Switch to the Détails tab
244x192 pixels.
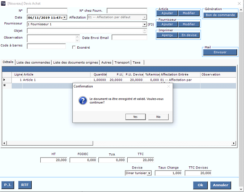pyautogui.click(x=8, y=62)
